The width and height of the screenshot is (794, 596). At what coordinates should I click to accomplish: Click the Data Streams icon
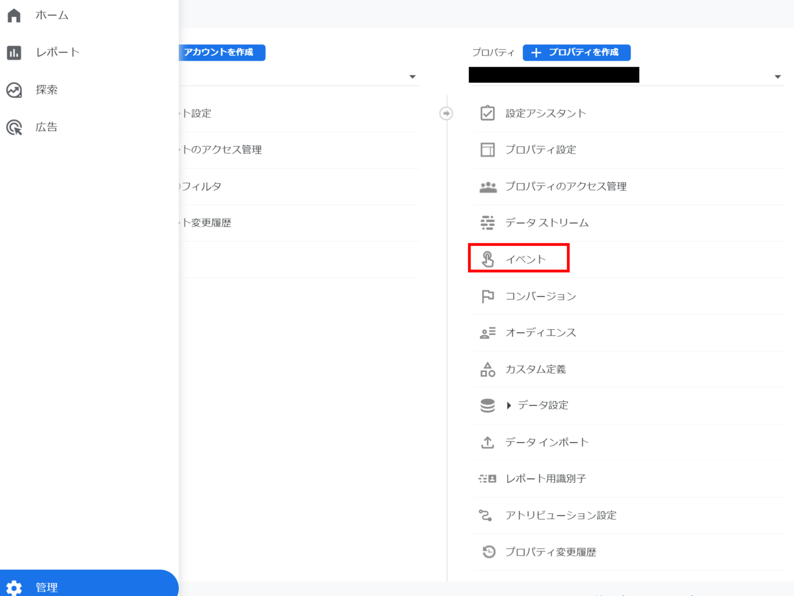click(487, 223)
